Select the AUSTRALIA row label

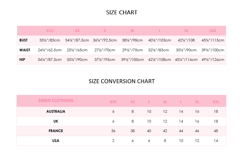[x=56, y=111]
